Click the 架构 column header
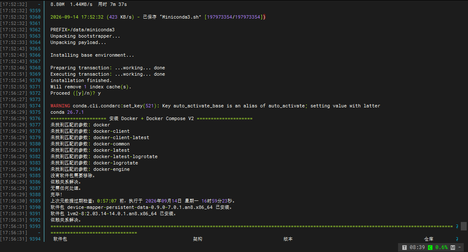468x252 pixels. coord(198,239)
